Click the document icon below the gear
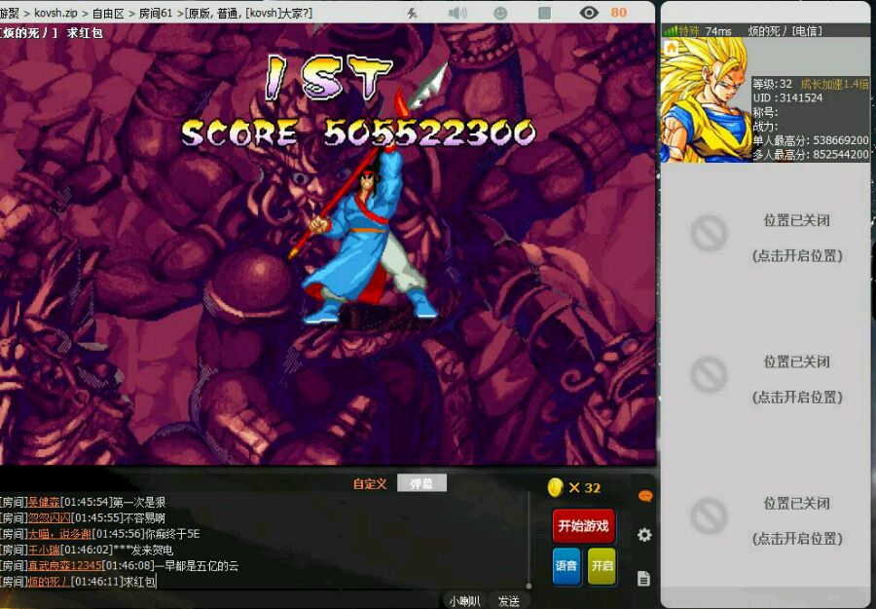Viewport: 876px width, 609px height. 643,579
